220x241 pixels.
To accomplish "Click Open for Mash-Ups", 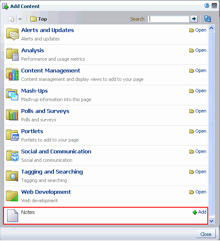I will tap(198, 91).
